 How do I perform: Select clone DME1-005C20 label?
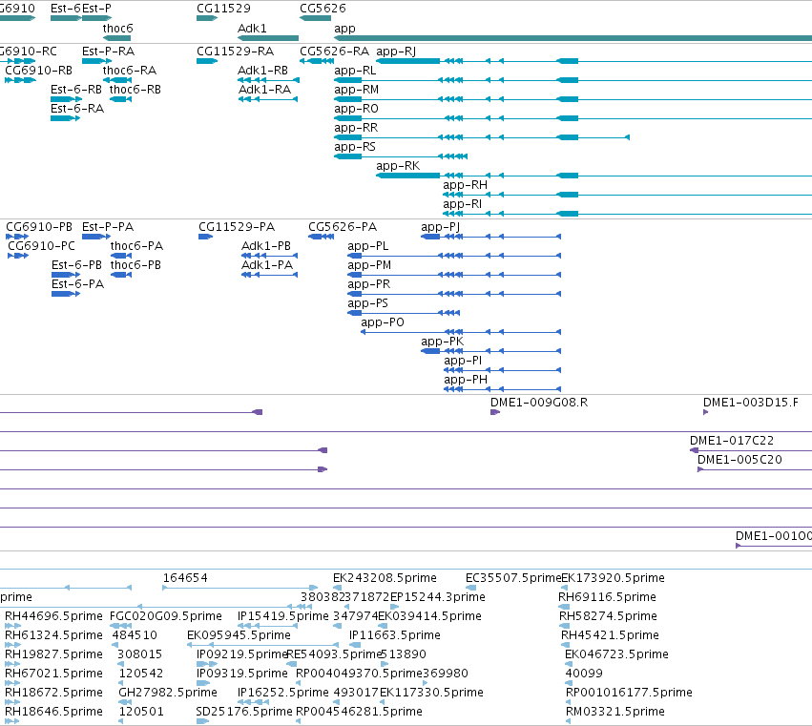[x=739, y=461]
